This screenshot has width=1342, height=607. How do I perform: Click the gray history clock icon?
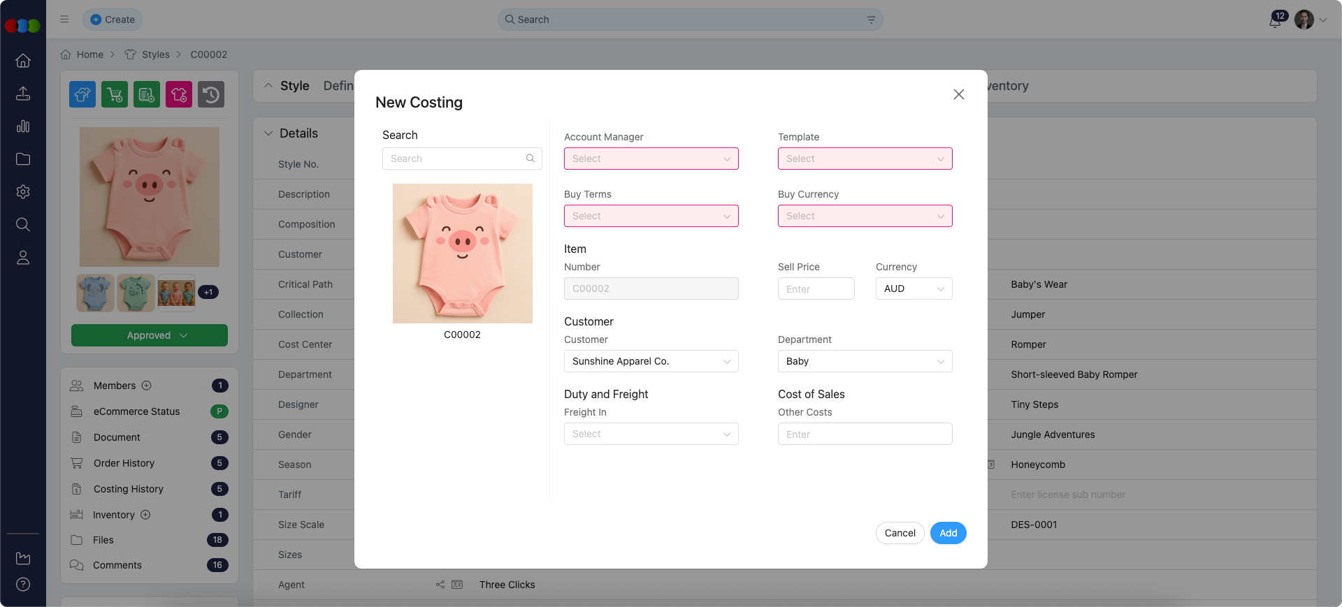click(210, 94)
